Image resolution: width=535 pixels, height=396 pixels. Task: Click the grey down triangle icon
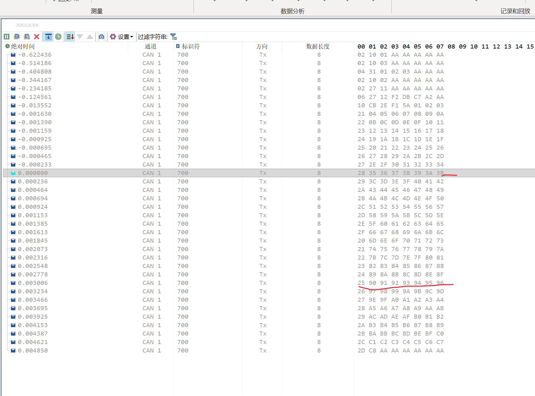tap(80, 37)
